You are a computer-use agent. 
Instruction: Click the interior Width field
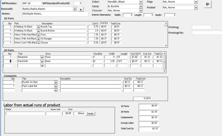tap(128, 15)
